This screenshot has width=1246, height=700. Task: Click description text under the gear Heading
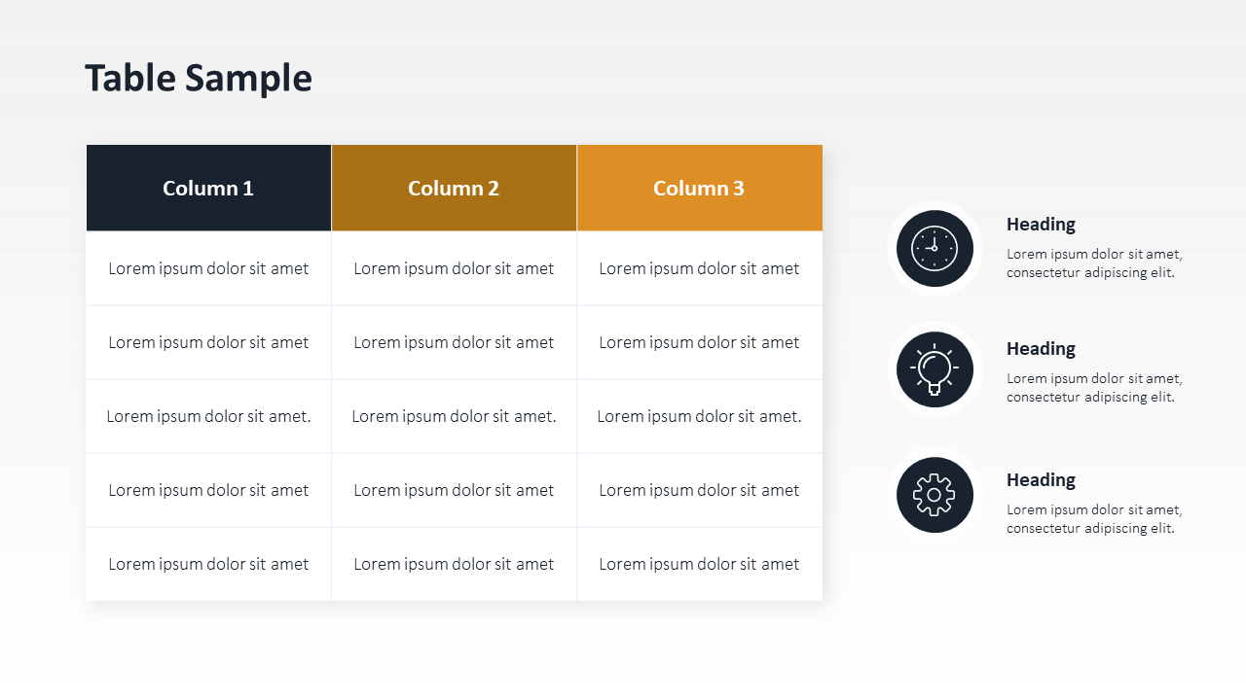[x=1094, y=519]
